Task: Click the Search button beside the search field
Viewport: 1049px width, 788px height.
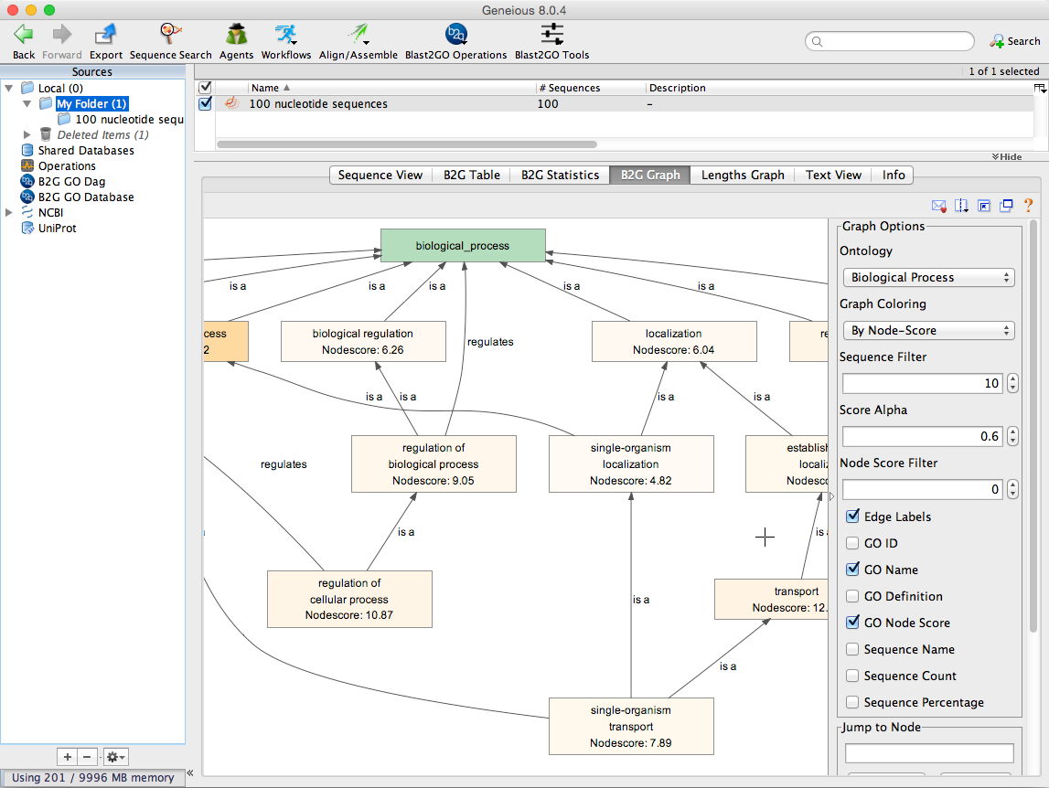Action: tap(1015, 41)
